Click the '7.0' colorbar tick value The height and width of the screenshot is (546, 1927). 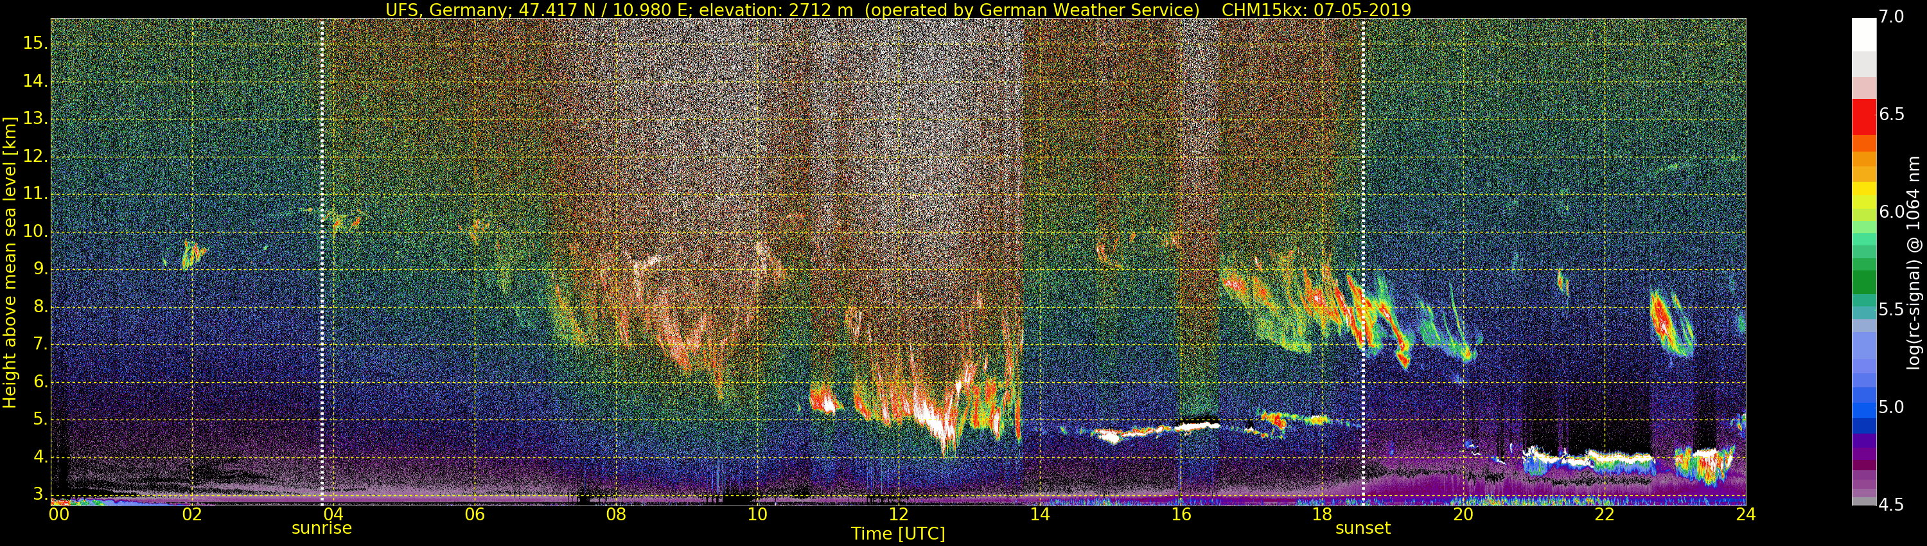coord(1891,17)
